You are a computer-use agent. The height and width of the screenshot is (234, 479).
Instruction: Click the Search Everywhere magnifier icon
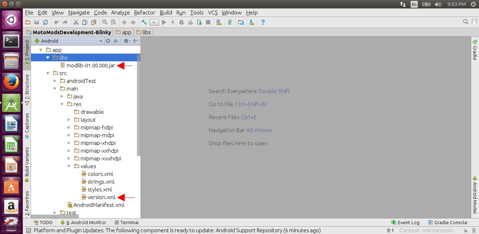coord(465,22)
